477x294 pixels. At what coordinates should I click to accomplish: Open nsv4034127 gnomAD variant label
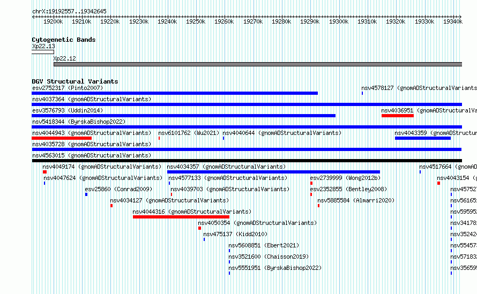[169, 200]
